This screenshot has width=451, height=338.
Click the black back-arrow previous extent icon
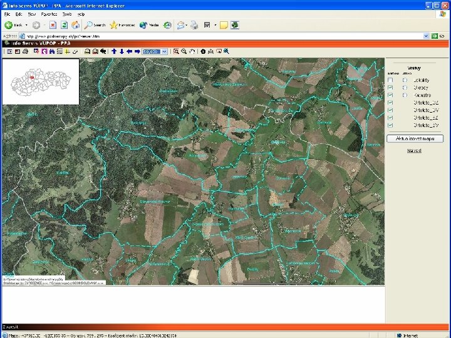click(x=103, y=51)
